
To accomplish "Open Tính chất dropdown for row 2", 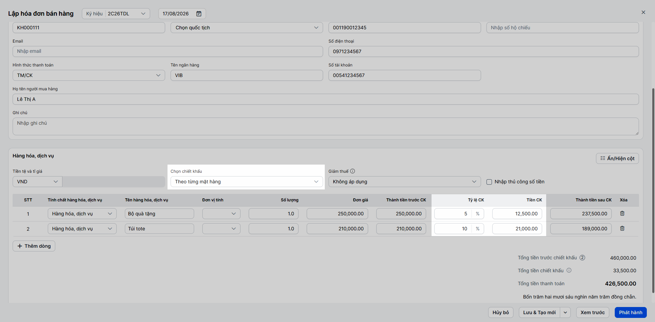I will pyautogui.click(x=82, y=229).
